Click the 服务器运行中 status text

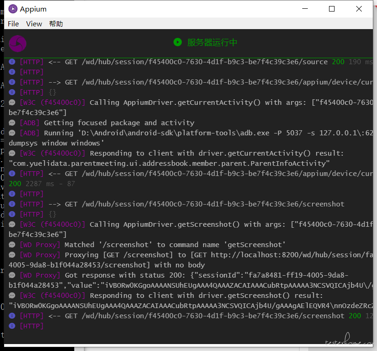[212, 42]
